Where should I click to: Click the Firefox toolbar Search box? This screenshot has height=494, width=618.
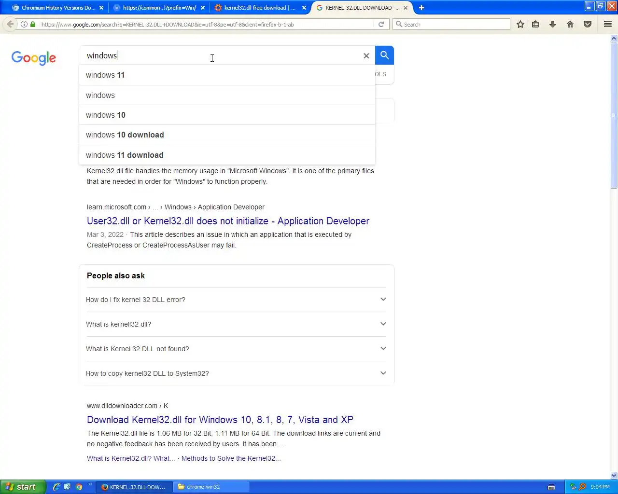click(451, 24)
